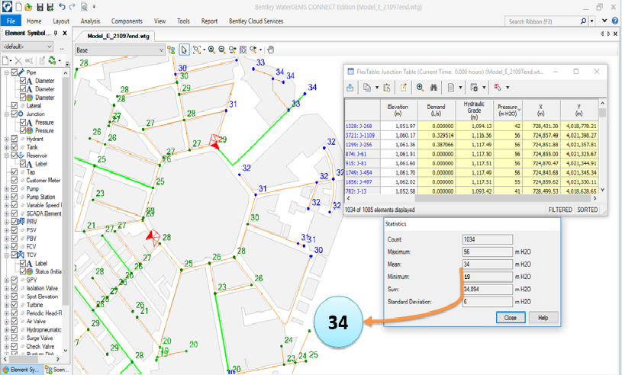The height and width of the screenshot is (375, 622).
Task: Click the Export icon in FlexTable toolbar
Action: 350,88
